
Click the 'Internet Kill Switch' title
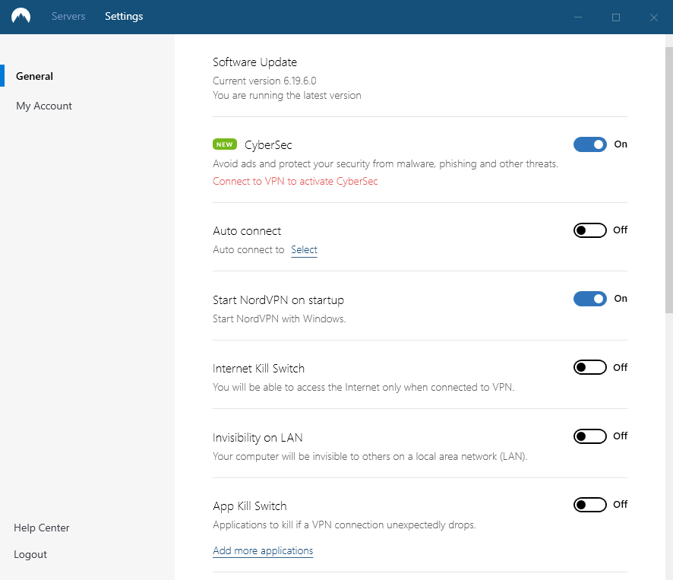[258, 369]
